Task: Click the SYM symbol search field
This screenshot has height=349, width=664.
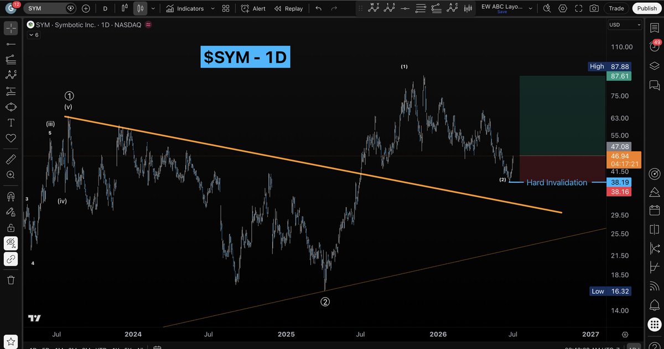Action: pos(50,8)
